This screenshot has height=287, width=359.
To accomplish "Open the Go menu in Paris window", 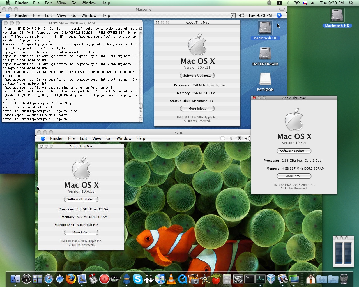I will (109, 138).
